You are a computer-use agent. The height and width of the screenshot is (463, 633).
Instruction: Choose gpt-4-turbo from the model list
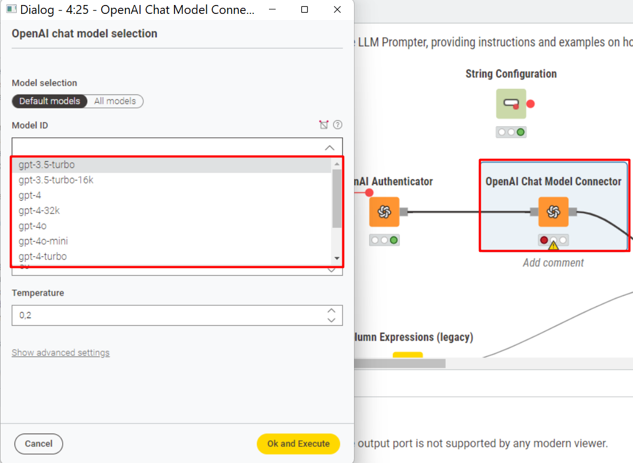point(172,257)
